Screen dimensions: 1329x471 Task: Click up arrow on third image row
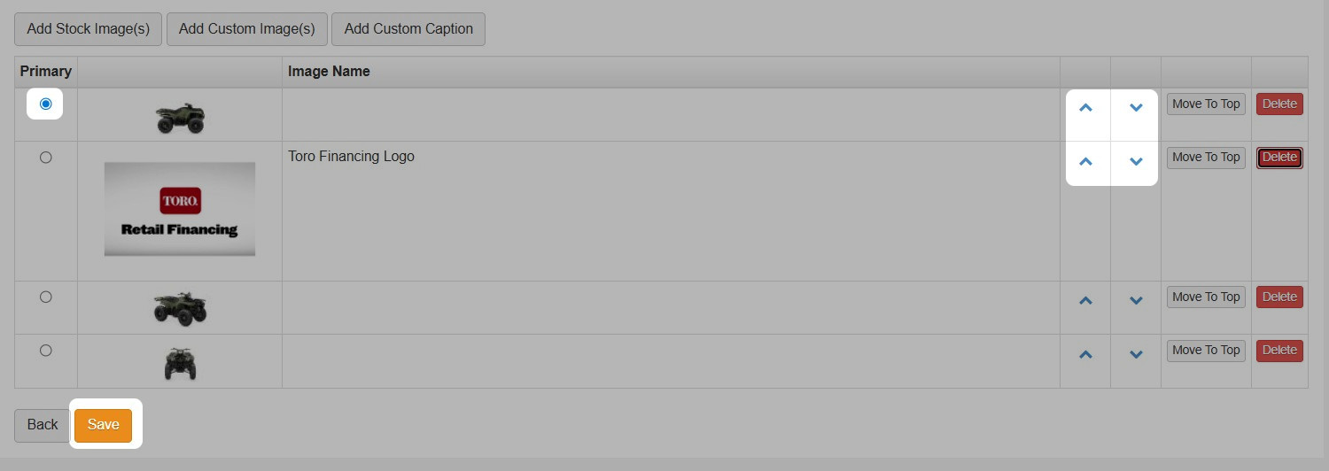coord(1085,301)
